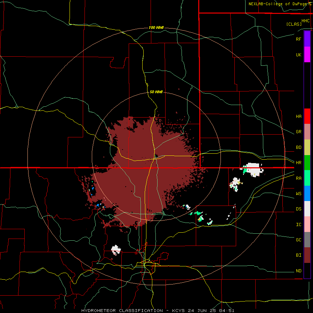Click the white DS legend swatch
313x313 pixels.
coord(307,209)
